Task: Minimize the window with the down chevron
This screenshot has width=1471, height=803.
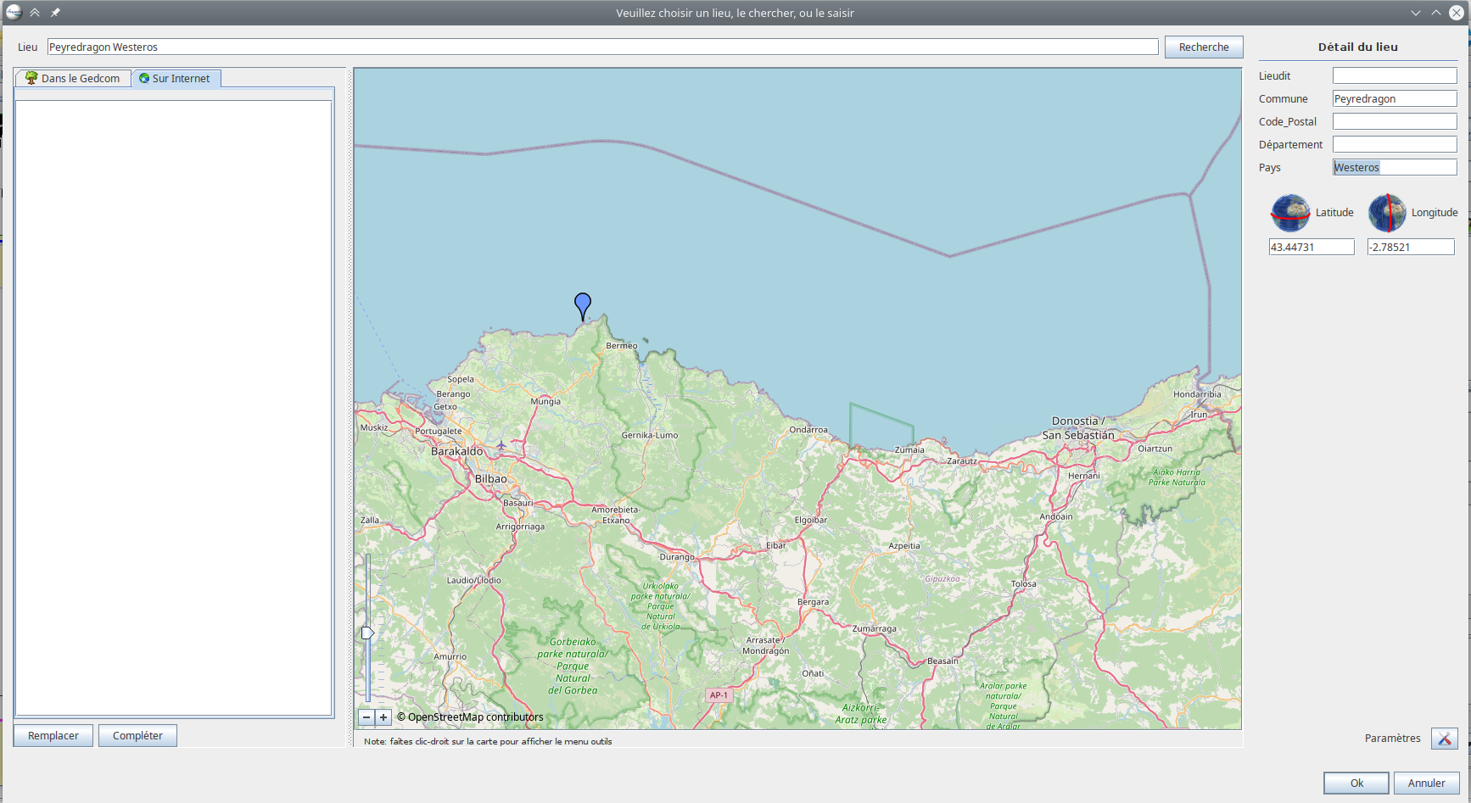Action: click(1415, 13)
